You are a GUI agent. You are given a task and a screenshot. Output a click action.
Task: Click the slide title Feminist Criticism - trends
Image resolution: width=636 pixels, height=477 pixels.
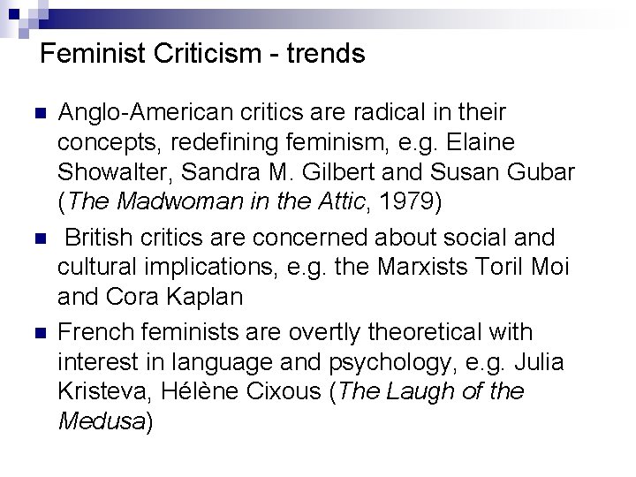point(202,53)
